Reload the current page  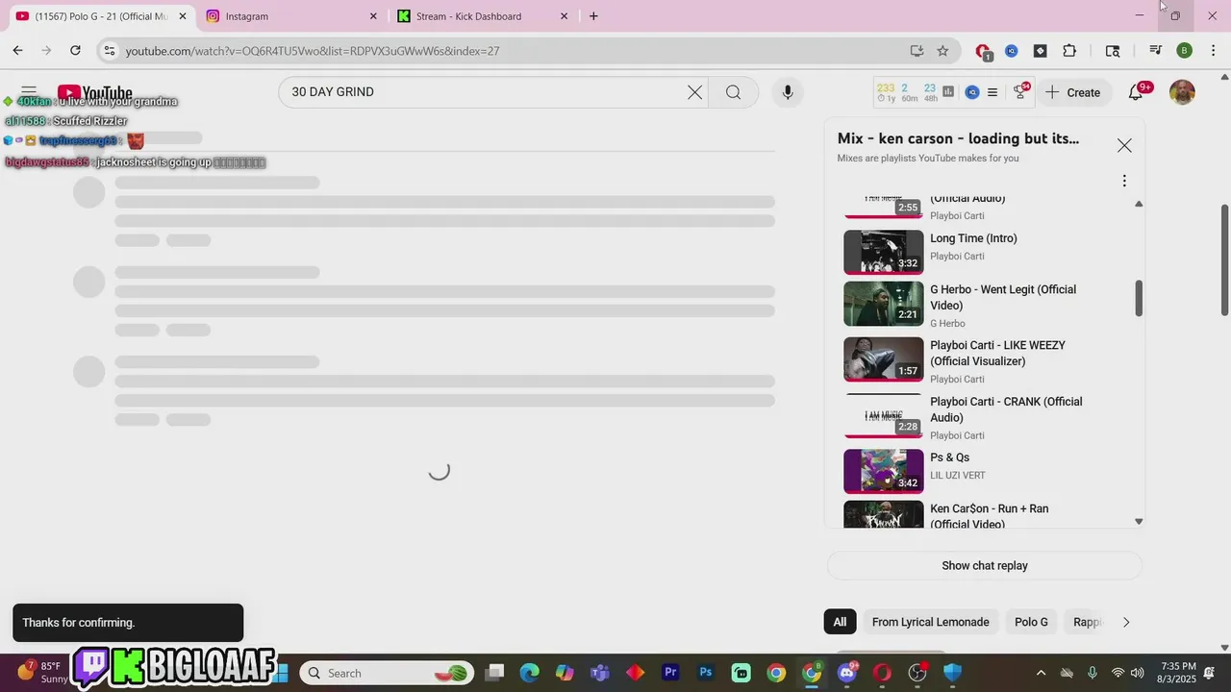(x=75, y=51)
